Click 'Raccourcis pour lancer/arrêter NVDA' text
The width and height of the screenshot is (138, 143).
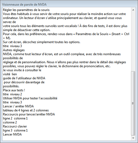click(29, 114)
